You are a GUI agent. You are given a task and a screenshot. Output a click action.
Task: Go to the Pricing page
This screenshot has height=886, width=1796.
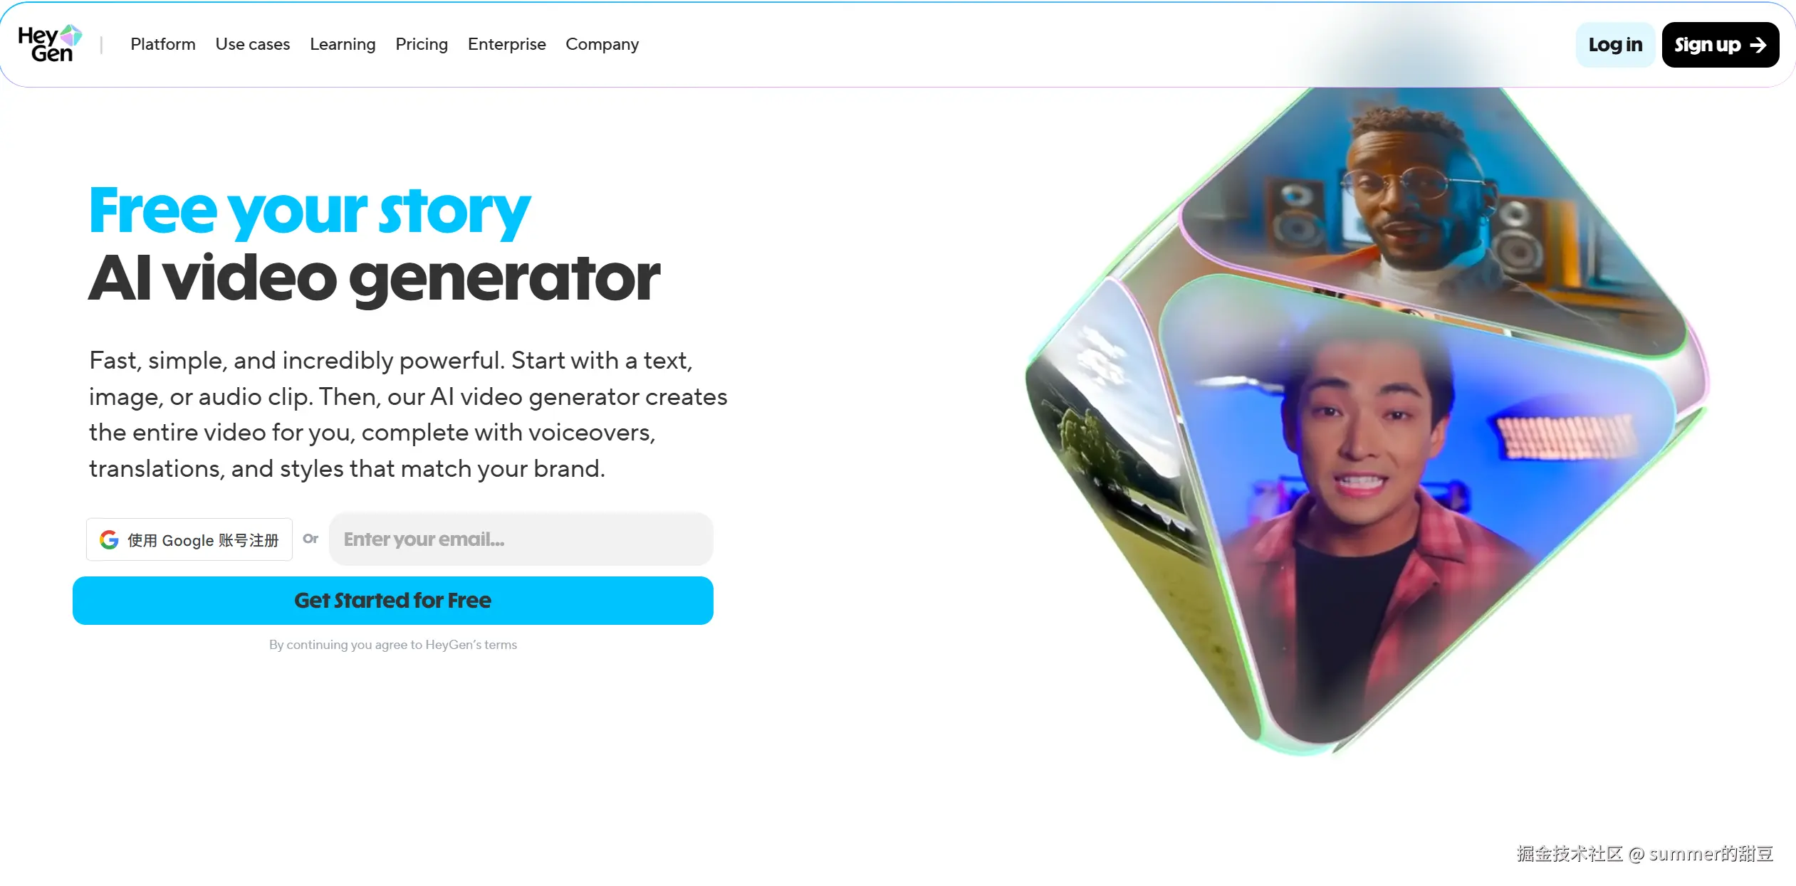(x=422, y=44)
